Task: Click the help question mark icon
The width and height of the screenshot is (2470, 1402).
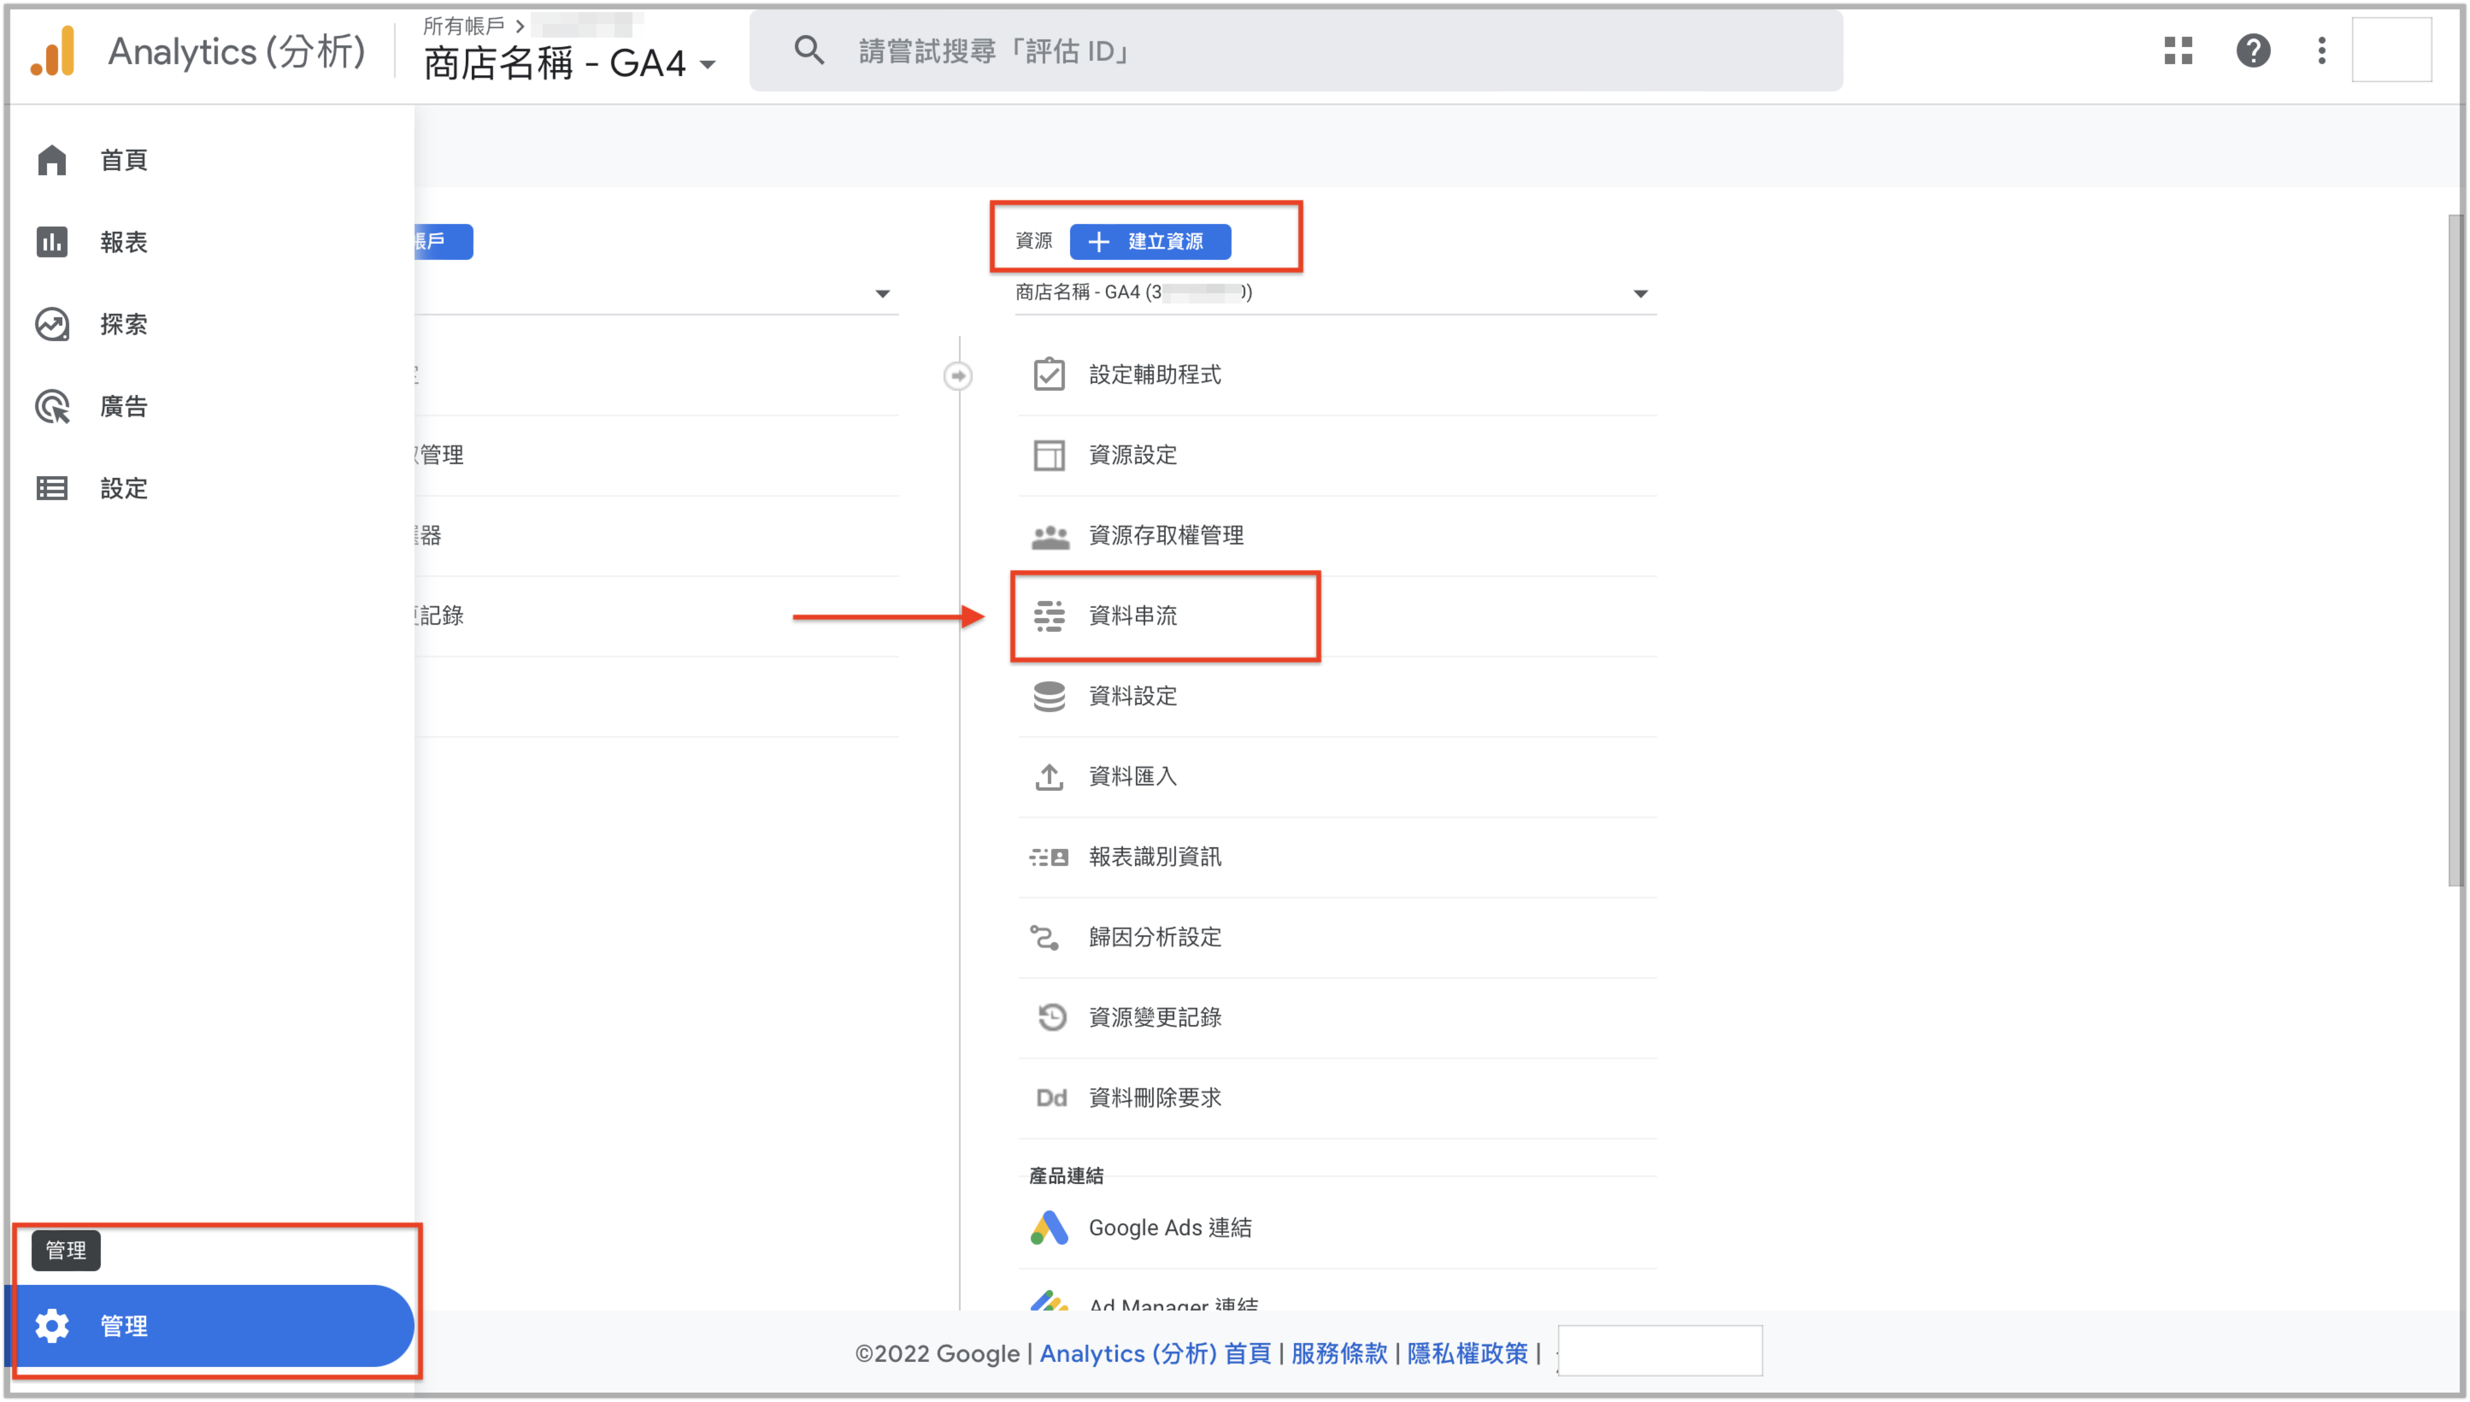Action: (2252, 50)
